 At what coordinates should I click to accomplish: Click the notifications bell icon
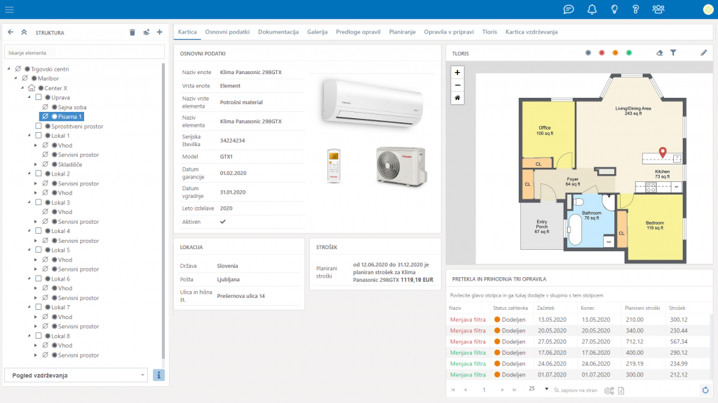tap(592, 9)
